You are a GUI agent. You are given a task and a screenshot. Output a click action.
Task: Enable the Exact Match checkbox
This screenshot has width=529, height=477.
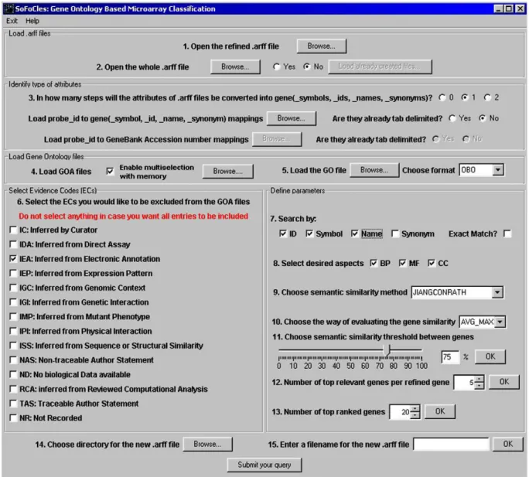tap(507, 233)
